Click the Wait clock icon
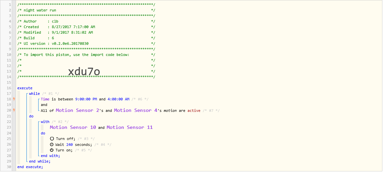Image resolution: width=385 pixels, height=174 pixels. click(x=52, y=145)
